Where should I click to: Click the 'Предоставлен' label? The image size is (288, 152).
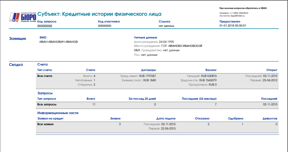click(230, 21)
